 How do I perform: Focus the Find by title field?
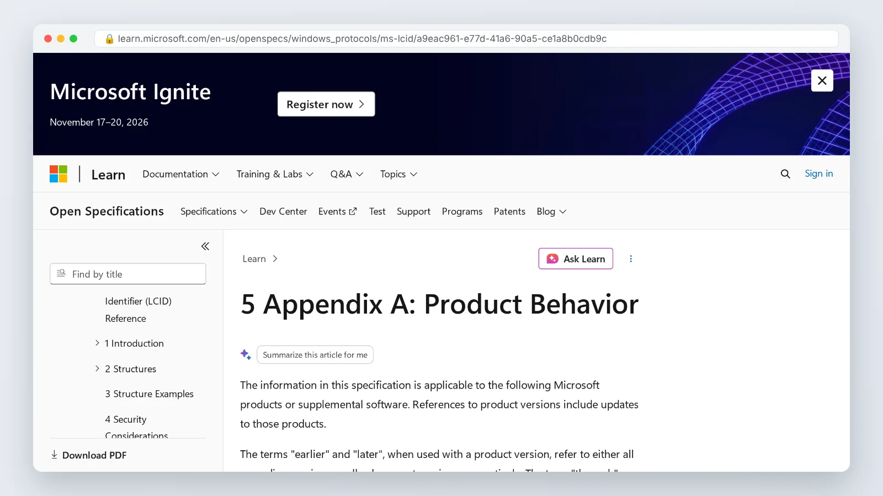tap(128, 274)
